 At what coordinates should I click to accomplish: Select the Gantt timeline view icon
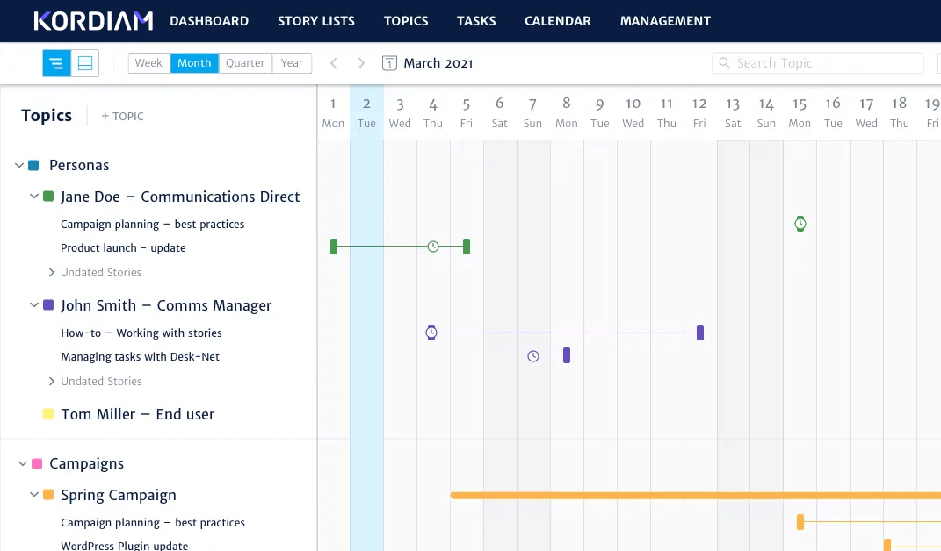pos(56,62)
